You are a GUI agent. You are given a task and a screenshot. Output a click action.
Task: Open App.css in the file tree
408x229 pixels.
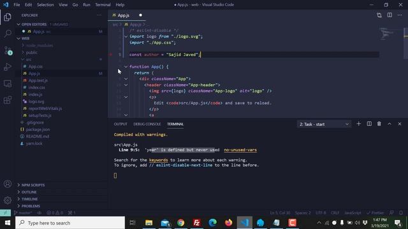point(36,66)
